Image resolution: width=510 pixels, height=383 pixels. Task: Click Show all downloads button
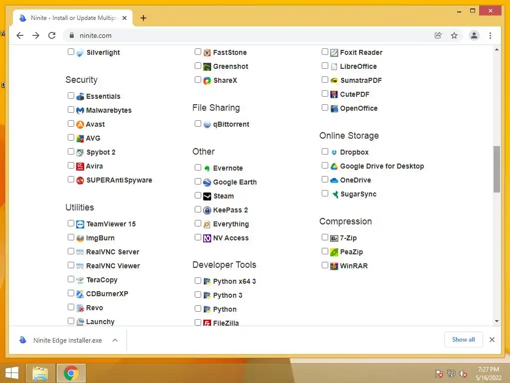coord(464,340)
